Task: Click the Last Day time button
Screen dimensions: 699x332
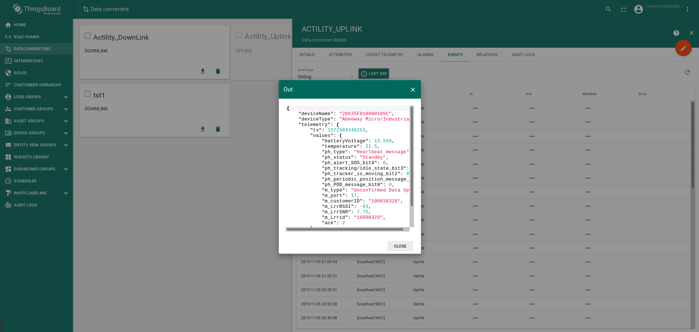Action: (374, 74)
